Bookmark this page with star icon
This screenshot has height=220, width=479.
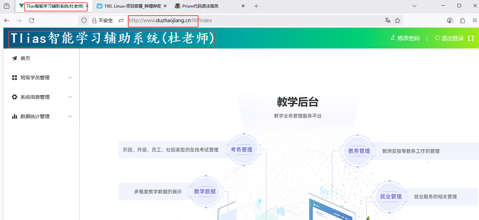(397, 20)
